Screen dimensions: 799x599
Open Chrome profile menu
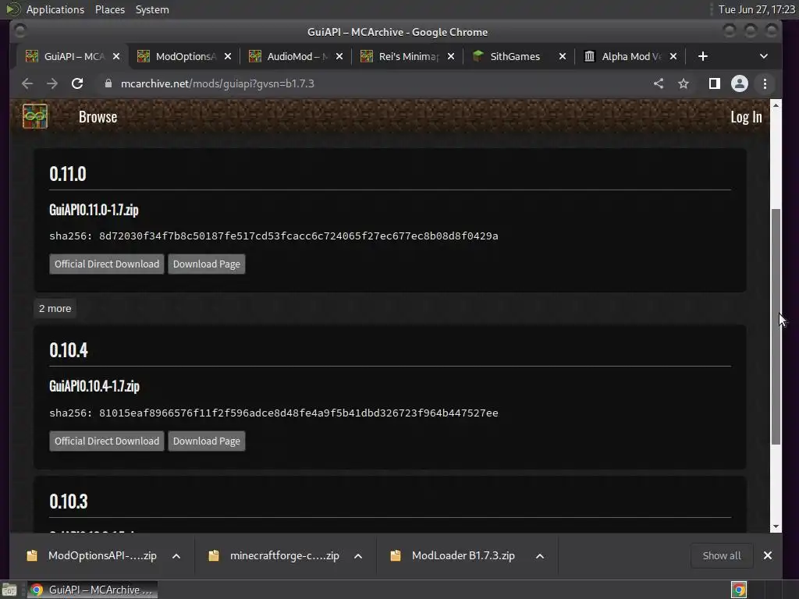[x=740, y=83]
